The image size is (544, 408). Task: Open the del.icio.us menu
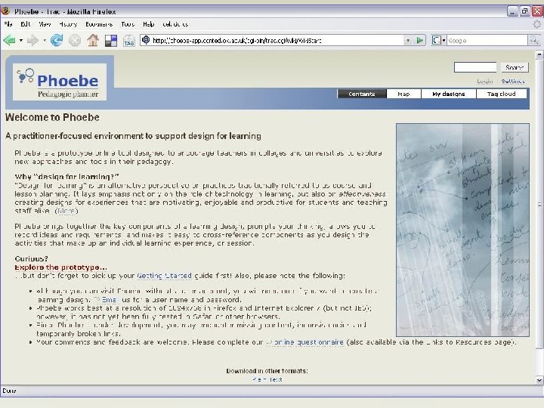pyautogui.click(x=175, y=24)
